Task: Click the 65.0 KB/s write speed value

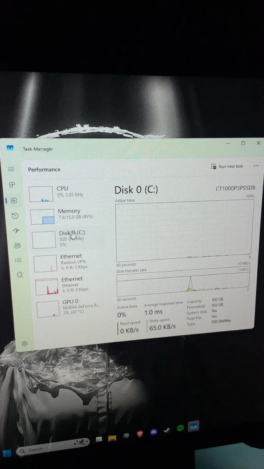Action: [162, 327]
